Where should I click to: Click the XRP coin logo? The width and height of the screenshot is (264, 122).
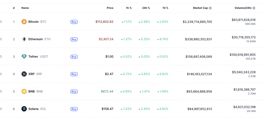coord(24,74)
